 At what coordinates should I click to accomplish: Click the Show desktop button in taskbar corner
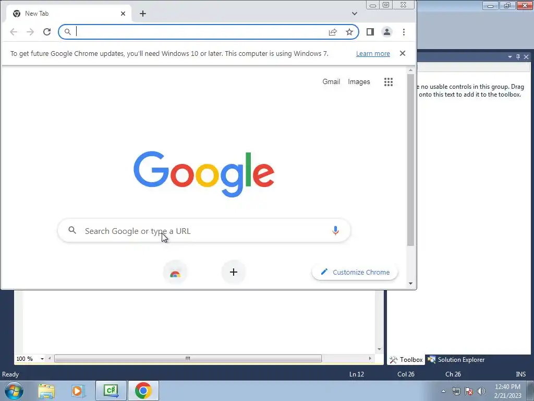coord(530,391)
